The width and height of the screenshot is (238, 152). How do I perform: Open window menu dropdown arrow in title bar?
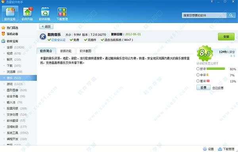pos(212,2)
